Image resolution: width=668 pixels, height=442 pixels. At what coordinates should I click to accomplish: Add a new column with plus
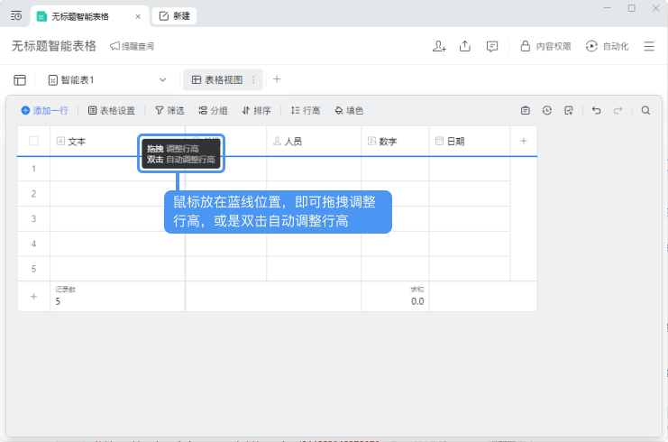524,141
